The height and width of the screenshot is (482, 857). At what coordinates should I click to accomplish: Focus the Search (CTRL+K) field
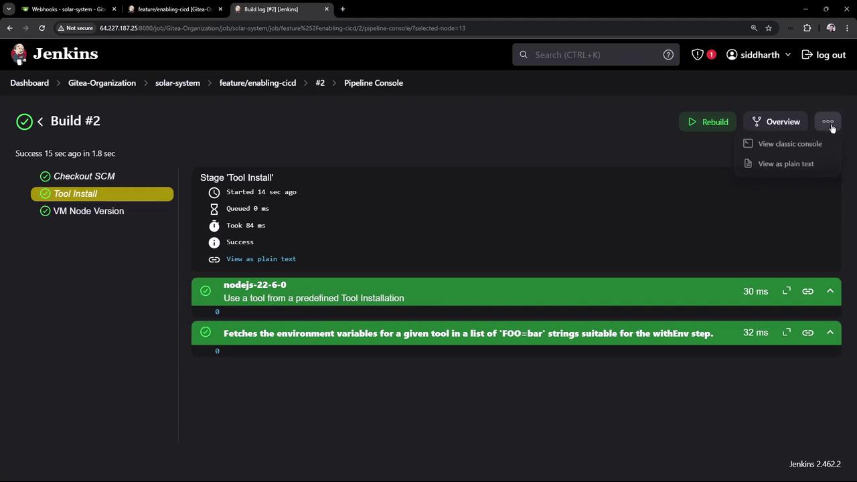click(596, 55)
